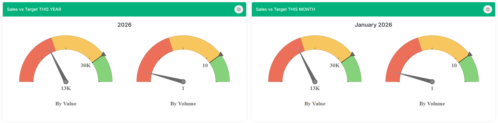Select the 2026 chart title
This screenshot has width=498, height=123.
(124, 25)
